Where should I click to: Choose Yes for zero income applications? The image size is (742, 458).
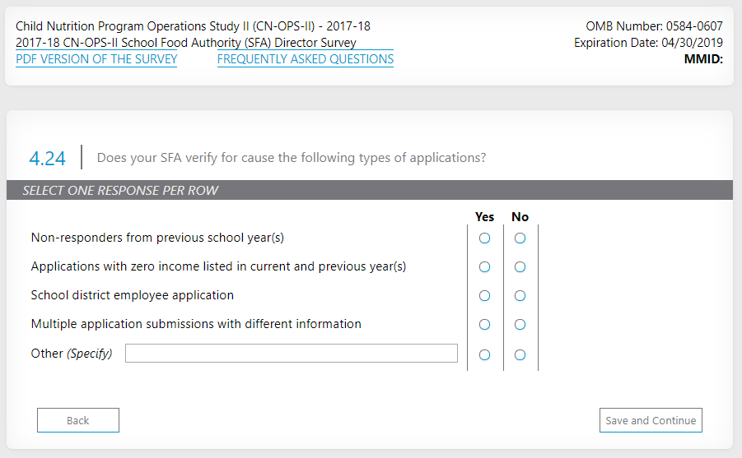(484, 267)
